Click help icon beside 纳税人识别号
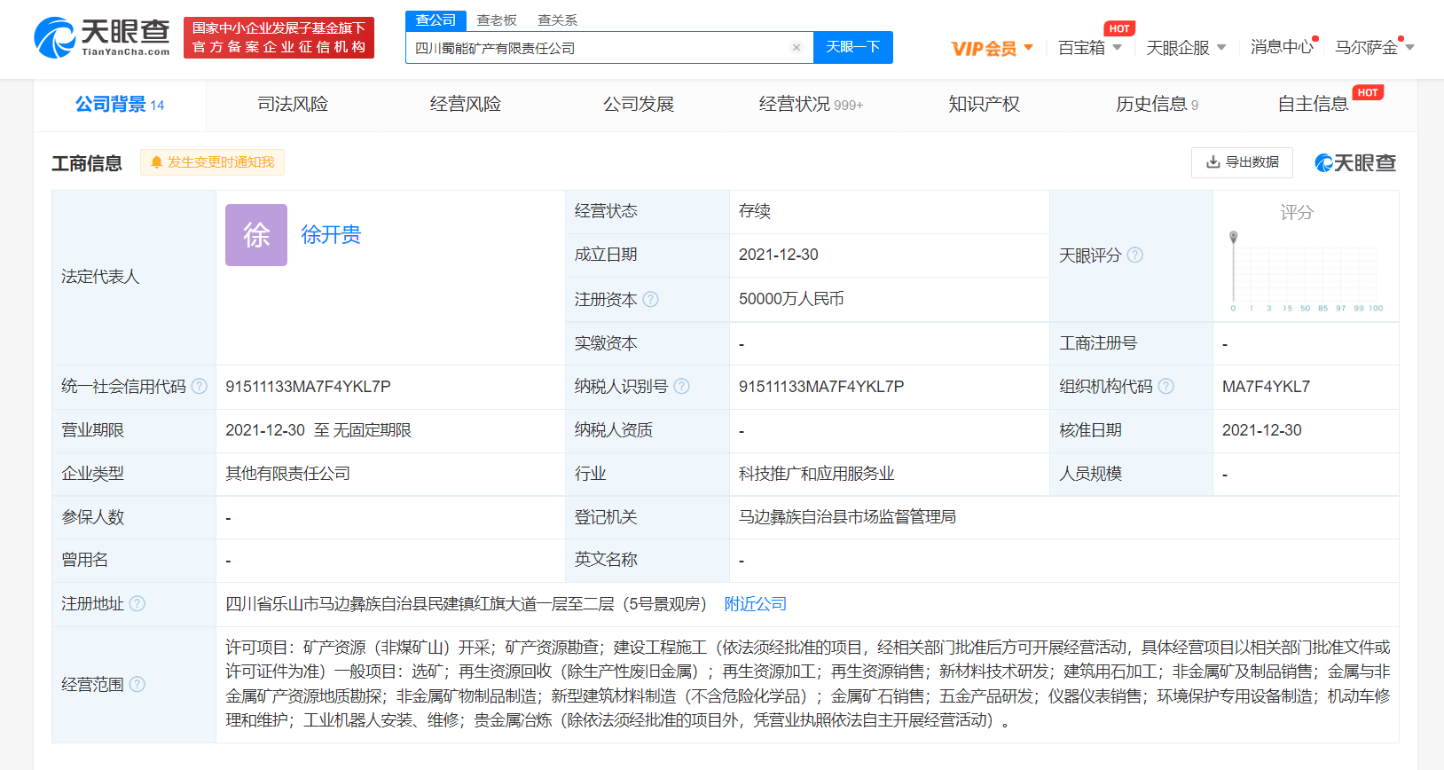Viewport: 1444px width, 770px height. [x=681, y=387]
